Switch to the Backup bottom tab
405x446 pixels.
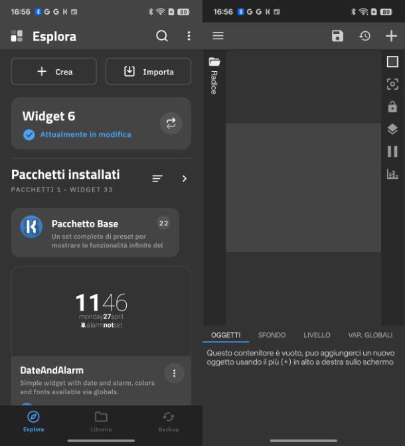point(169,421)
